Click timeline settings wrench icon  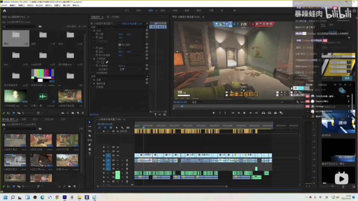coord(122,128)
